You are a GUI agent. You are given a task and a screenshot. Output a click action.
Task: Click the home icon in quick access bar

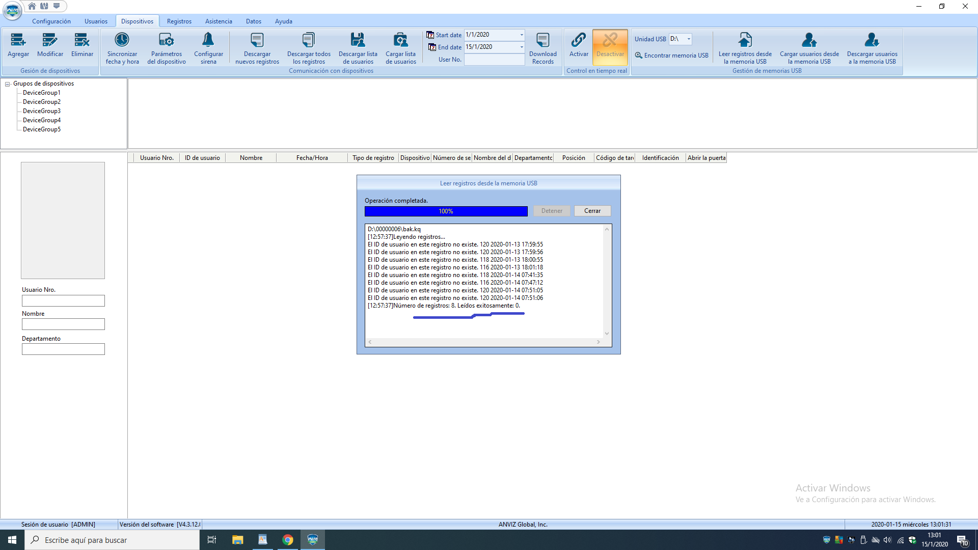32,6
